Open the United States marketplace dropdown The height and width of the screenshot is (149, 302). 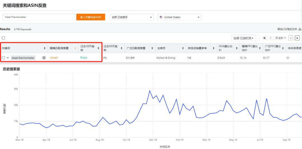(179, 17)
